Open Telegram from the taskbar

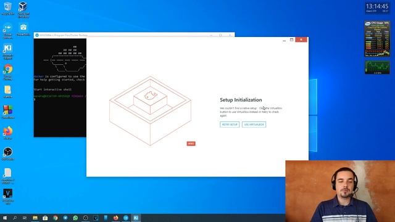point(65,218)
